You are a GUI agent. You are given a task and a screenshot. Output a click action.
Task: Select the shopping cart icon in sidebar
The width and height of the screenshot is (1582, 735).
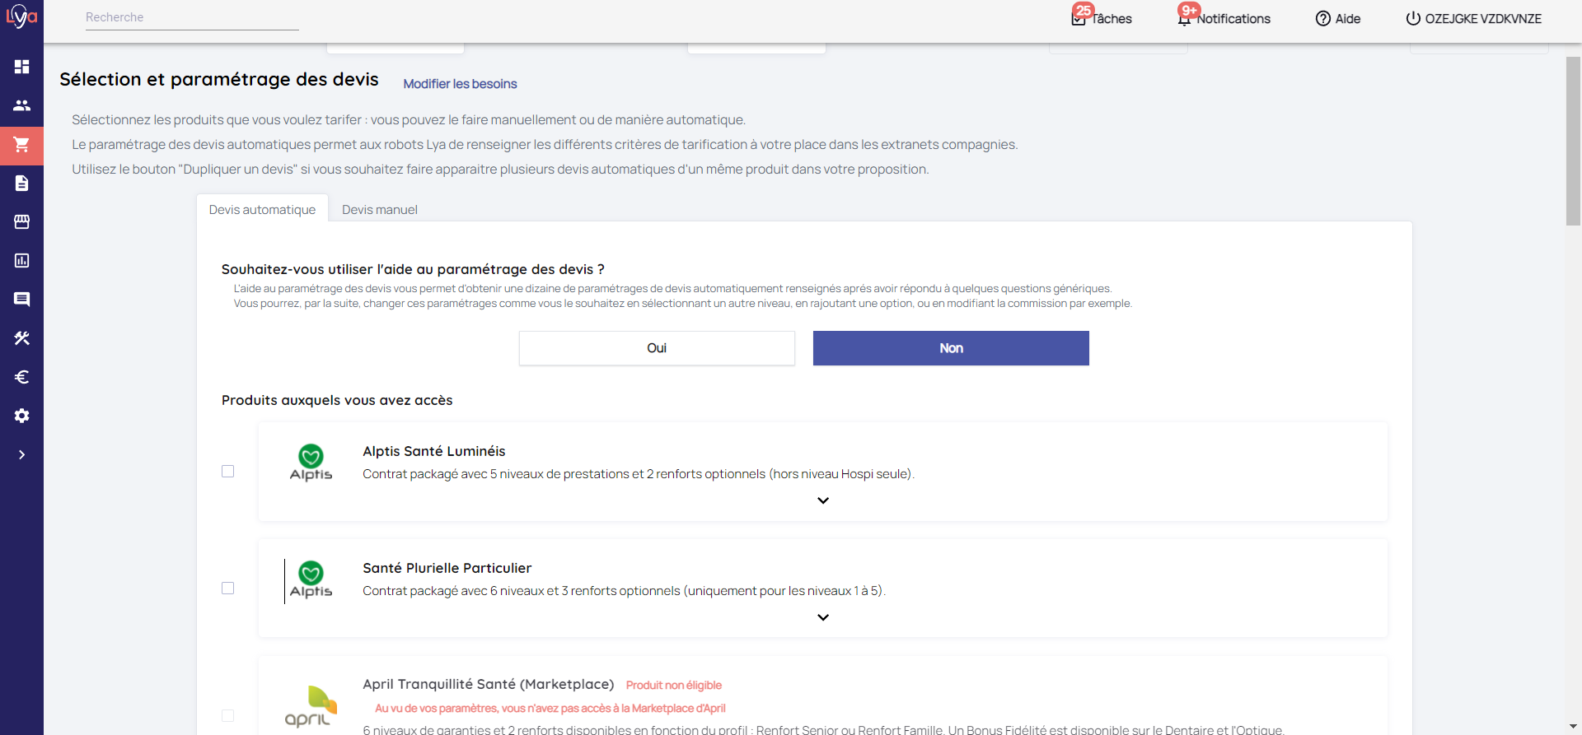pyautogui.click(x=21, y=145)
